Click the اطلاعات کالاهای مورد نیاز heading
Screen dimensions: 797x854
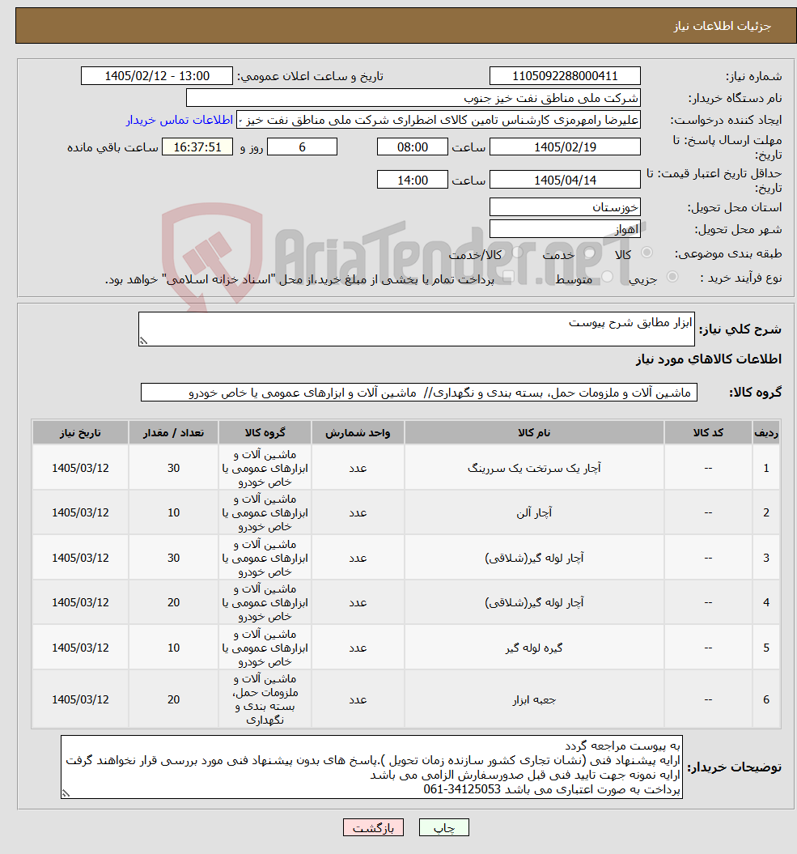(x=708, y=359)
